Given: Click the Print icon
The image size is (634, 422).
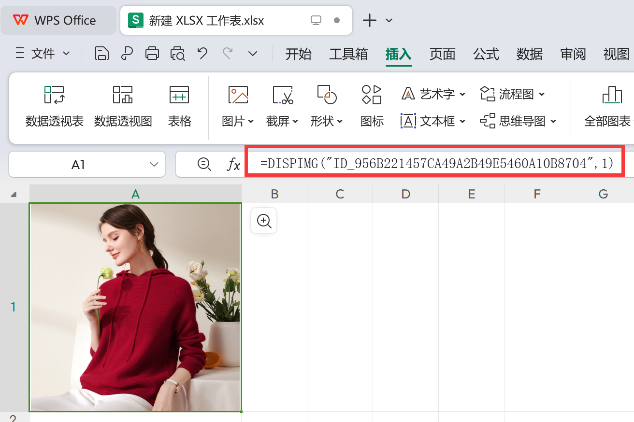Looking at the screenshot, I should coord(152,54).
